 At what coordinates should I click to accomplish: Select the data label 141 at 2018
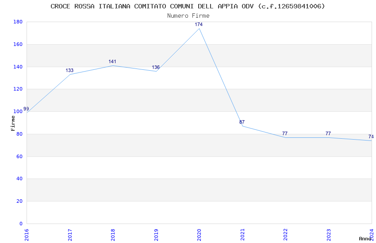[x=112, y=61]
